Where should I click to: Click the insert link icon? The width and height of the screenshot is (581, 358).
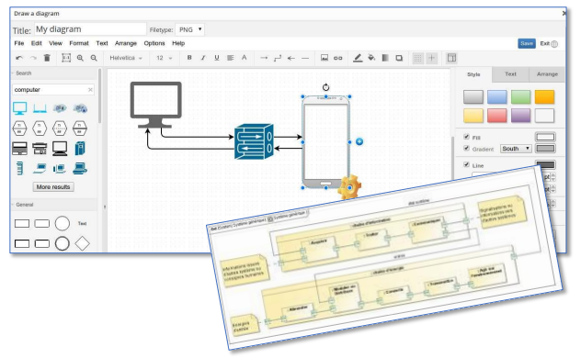click(x=338, y=58)
